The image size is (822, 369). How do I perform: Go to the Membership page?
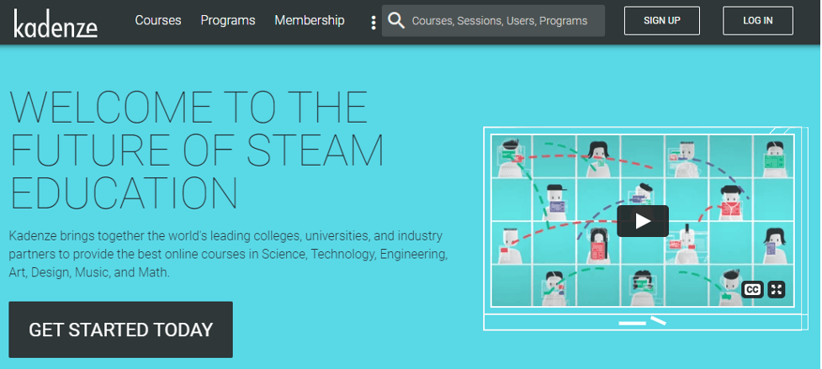[310, 20]
